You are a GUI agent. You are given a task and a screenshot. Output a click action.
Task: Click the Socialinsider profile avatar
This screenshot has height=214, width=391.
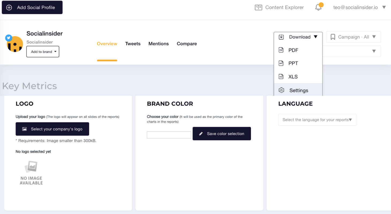click(x=15, y=44)
